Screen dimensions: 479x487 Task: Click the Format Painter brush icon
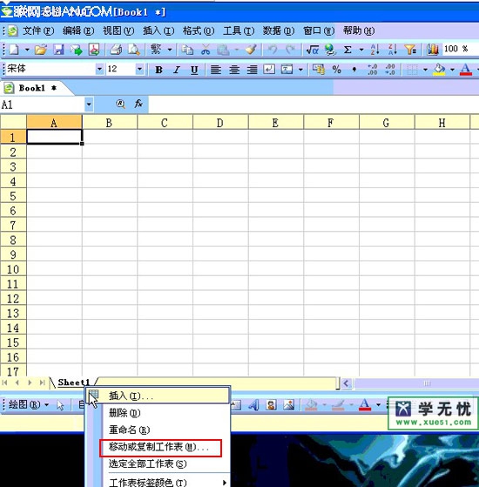pos(251,50)
